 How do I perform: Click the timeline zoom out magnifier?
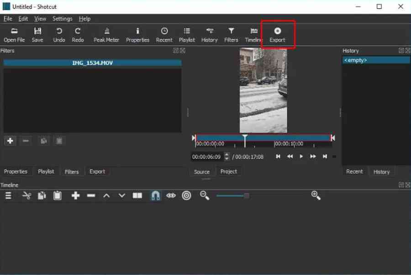(205, 196)
